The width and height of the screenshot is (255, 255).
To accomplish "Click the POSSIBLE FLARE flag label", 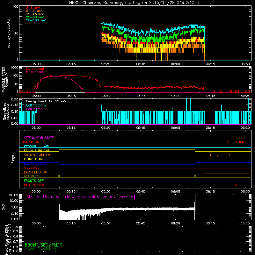I will click(37, 146).
